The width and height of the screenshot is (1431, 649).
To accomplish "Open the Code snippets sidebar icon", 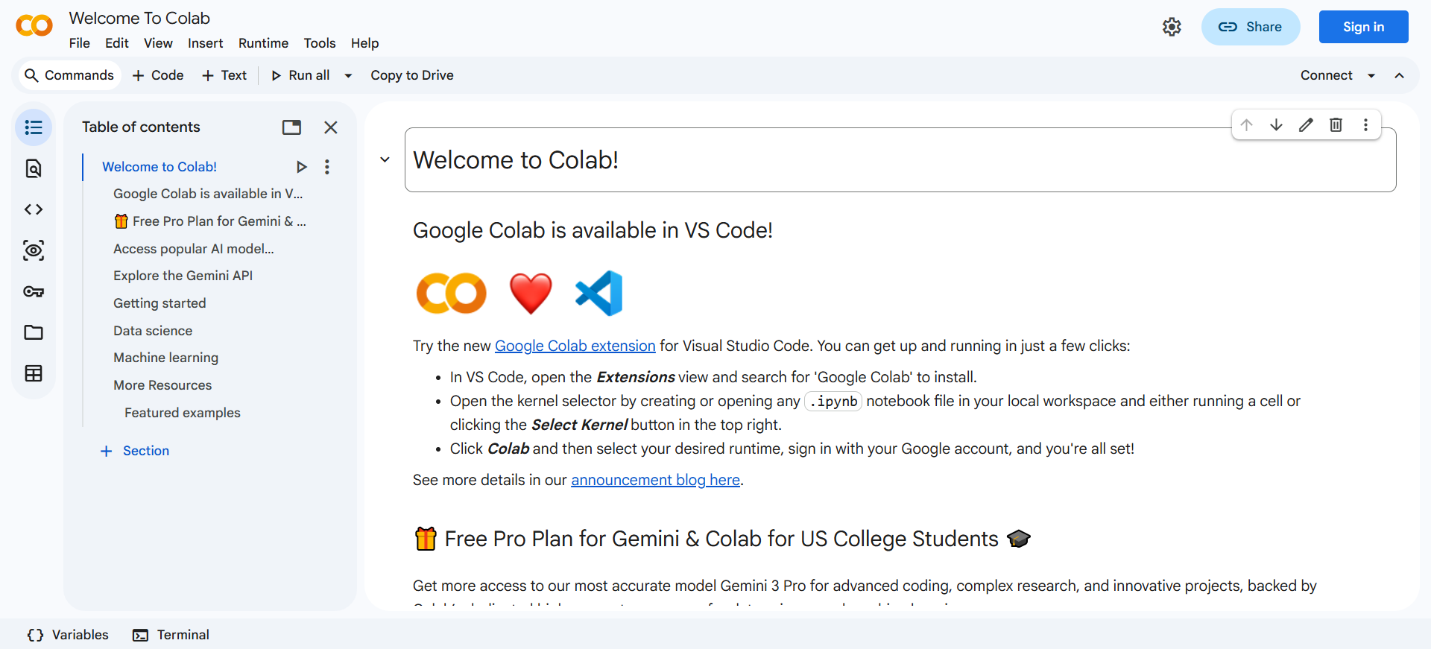I will pos(34,209).
